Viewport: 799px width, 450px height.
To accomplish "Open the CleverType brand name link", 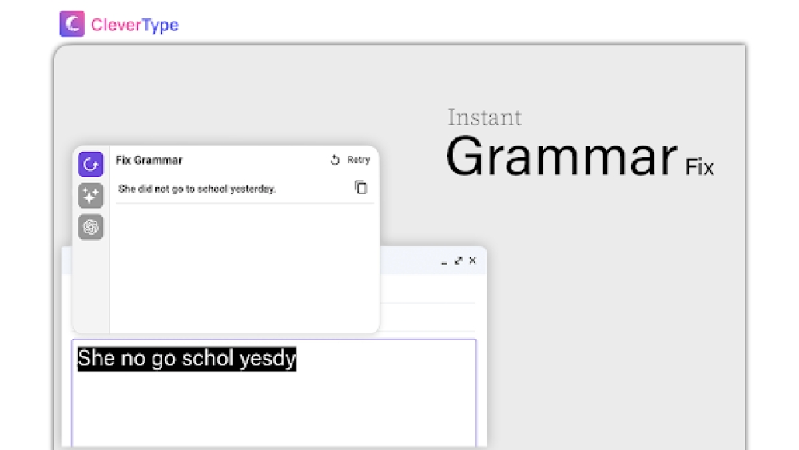I will pos(134,25).
